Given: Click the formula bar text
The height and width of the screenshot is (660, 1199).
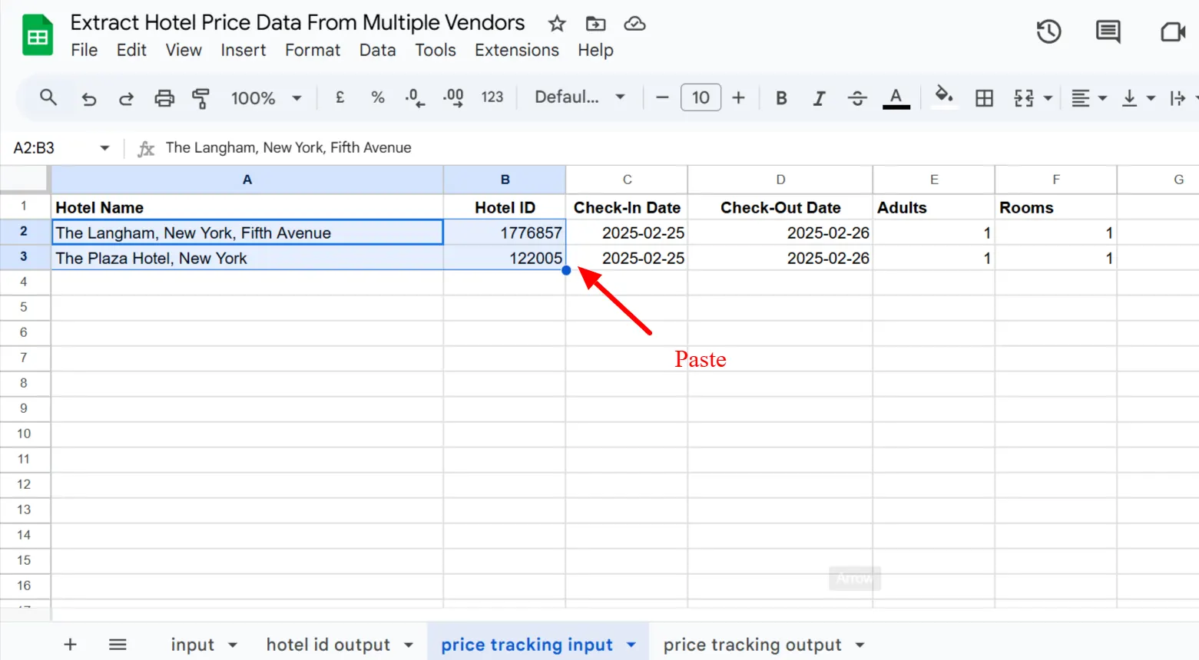Looking at the screenshot, I should [x=288, y=147].
